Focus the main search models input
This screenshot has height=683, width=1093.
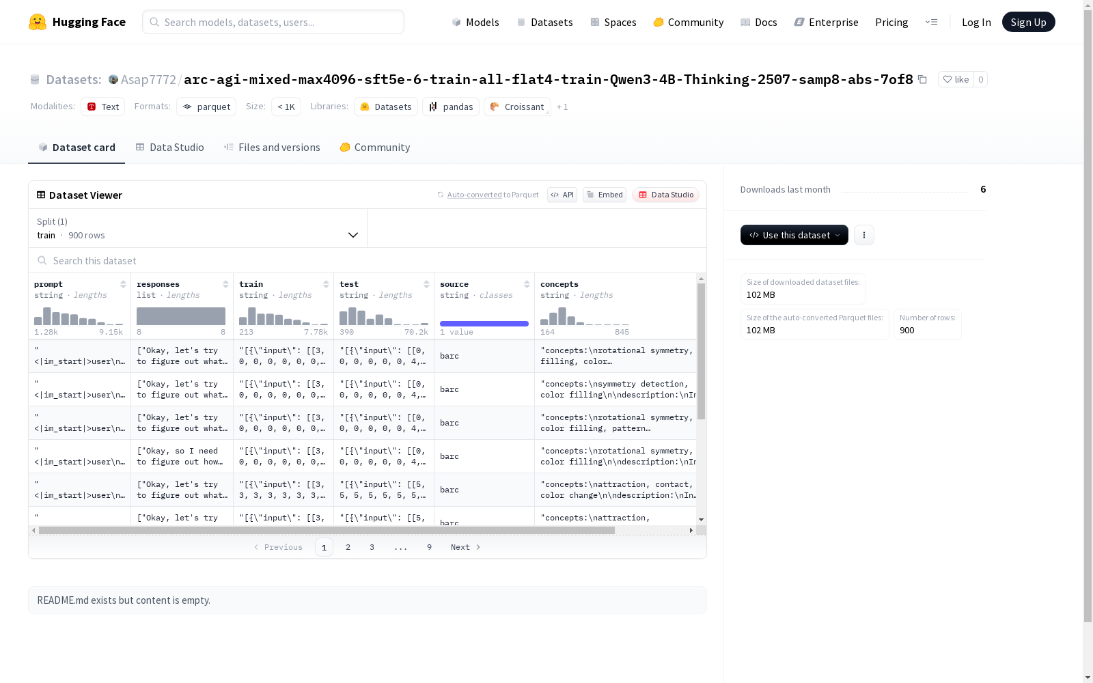[273, 22]
